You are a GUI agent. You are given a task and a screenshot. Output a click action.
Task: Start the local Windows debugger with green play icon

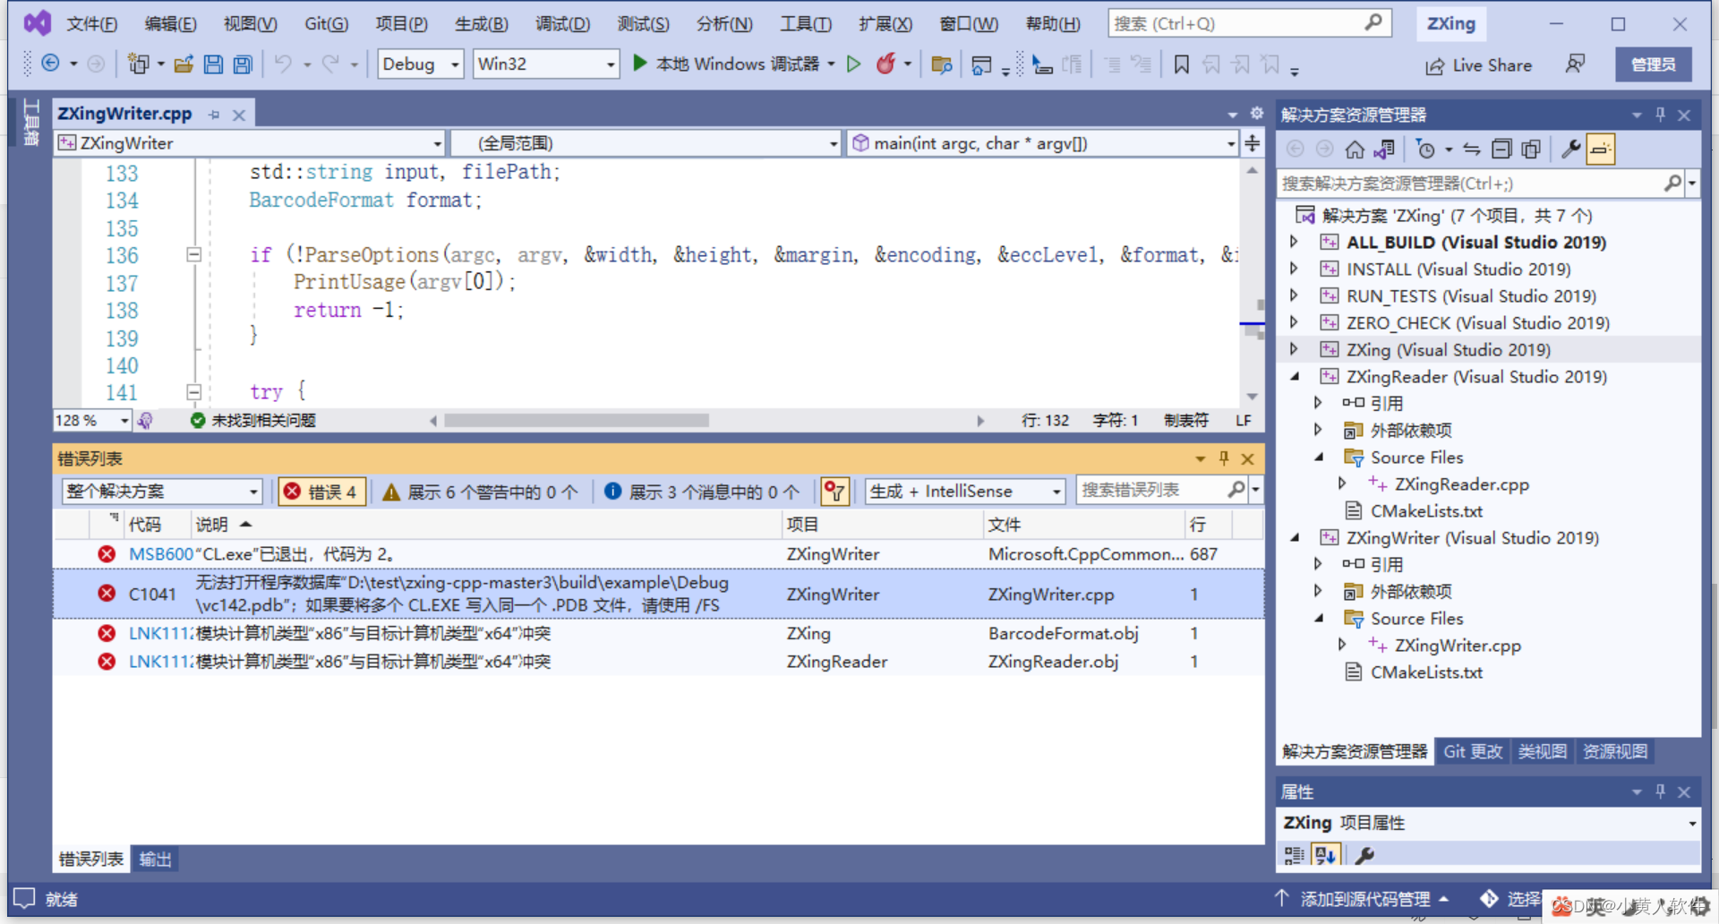(x=638, y=64)
